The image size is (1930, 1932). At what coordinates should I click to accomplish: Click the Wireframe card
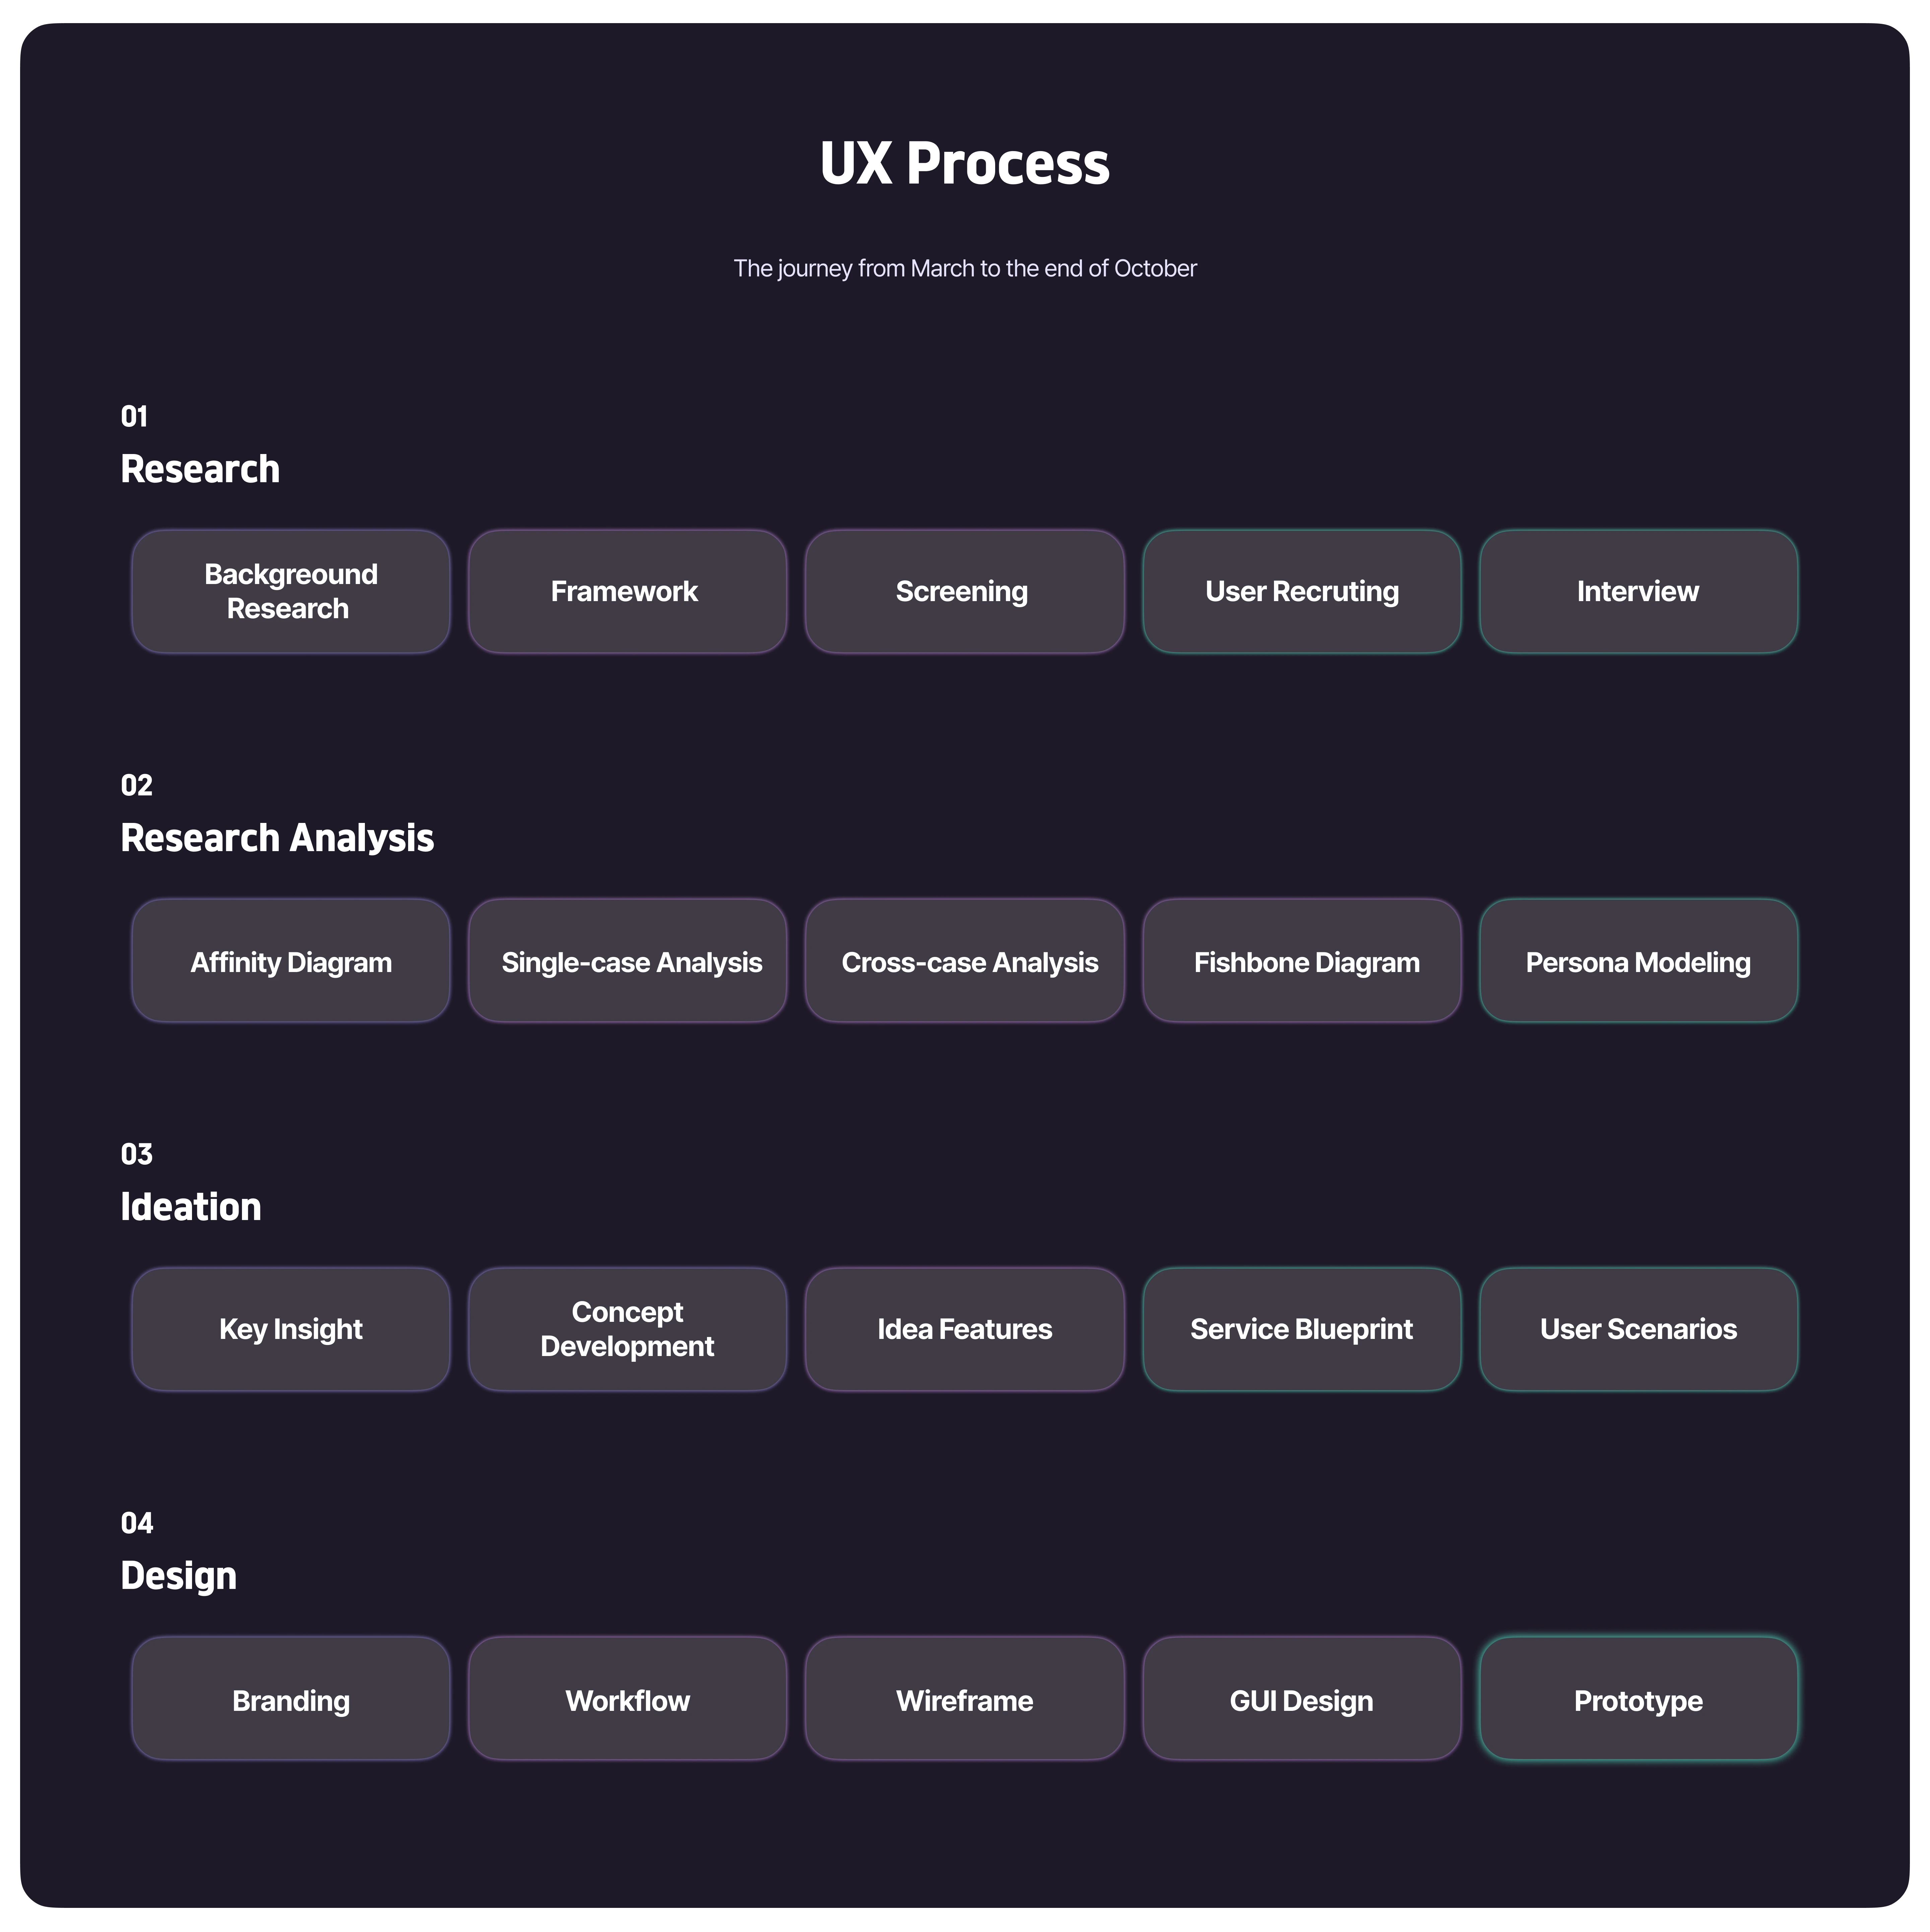coord(964,1698)
